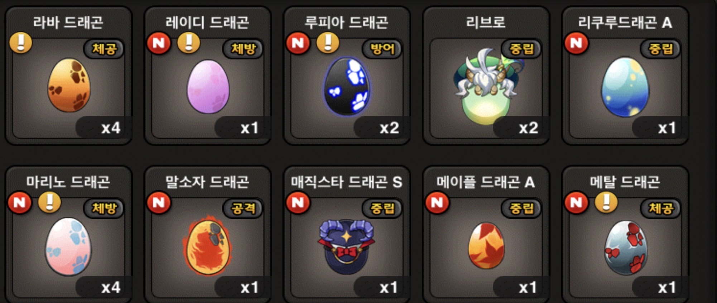Click the 중립 tag on 리브로 card

point(521,48)
